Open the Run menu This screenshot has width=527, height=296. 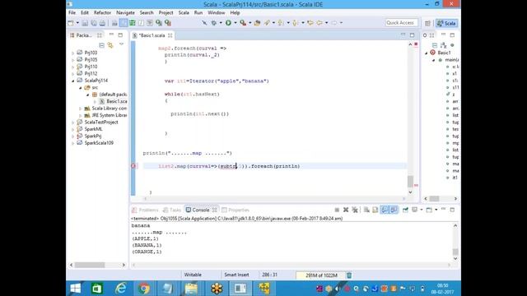click(198, 13)
